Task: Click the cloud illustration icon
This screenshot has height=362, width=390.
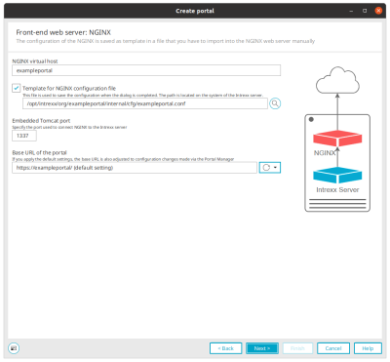Action: (337, 80)
